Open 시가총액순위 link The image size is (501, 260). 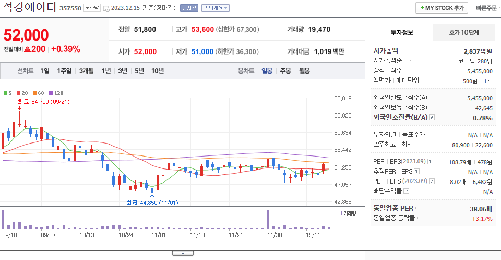(392, 60)
